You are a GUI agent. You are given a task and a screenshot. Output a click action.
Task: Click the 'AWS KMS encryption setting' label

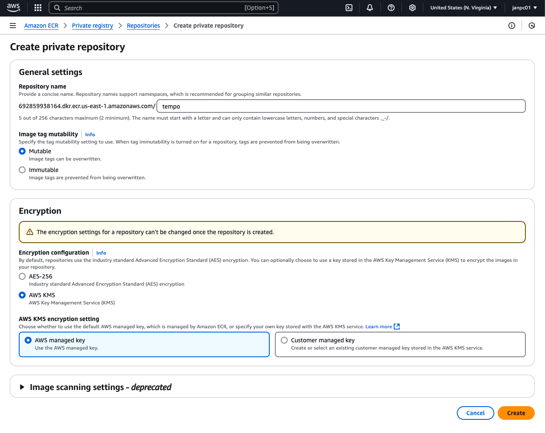pyautogui.click(x=59, y=319)
